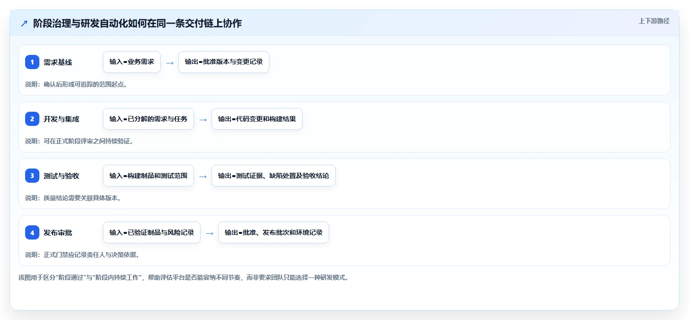
Task: Click the arrow after 输入=已分解的需求与任务
Action: (x=203, y=119)
